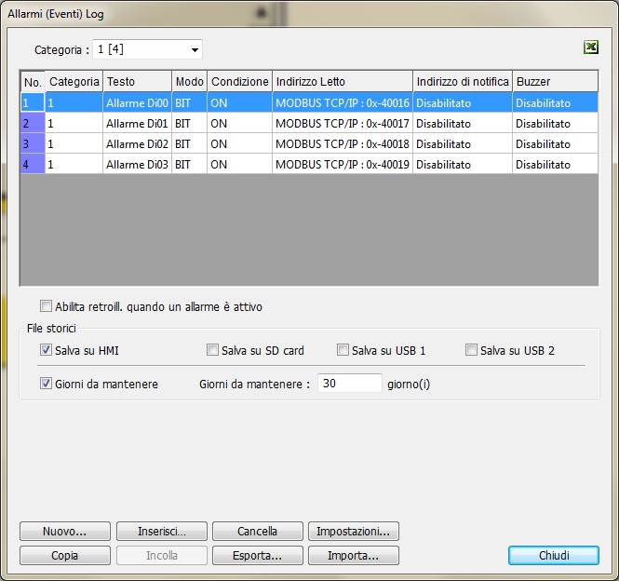Select row number 2 header cell
Screen dimensions: 619x581
tap(33, 123)
